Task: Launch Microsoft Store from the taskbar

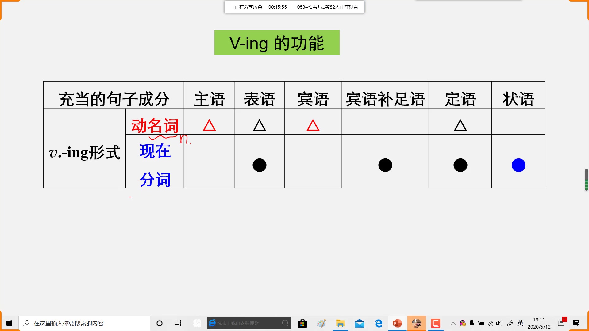Action: (x=302, y=323)
